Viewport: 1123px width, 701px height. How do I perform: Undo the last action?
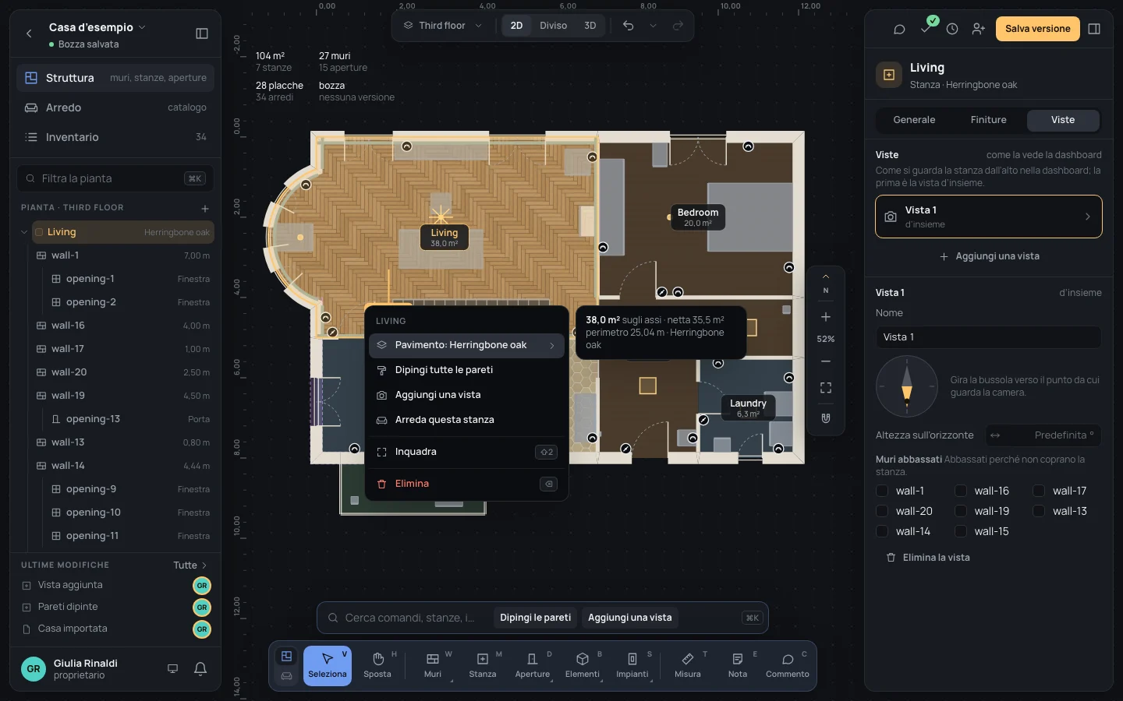pos(628,26)
